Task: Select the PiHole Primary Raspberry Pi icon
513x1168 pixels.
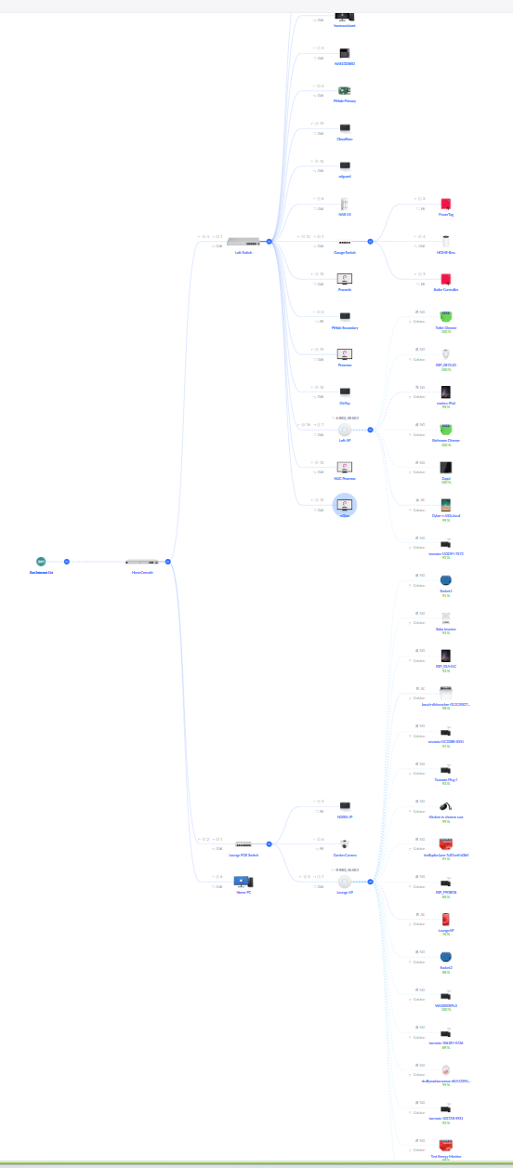Action: [x=345, y=90]
